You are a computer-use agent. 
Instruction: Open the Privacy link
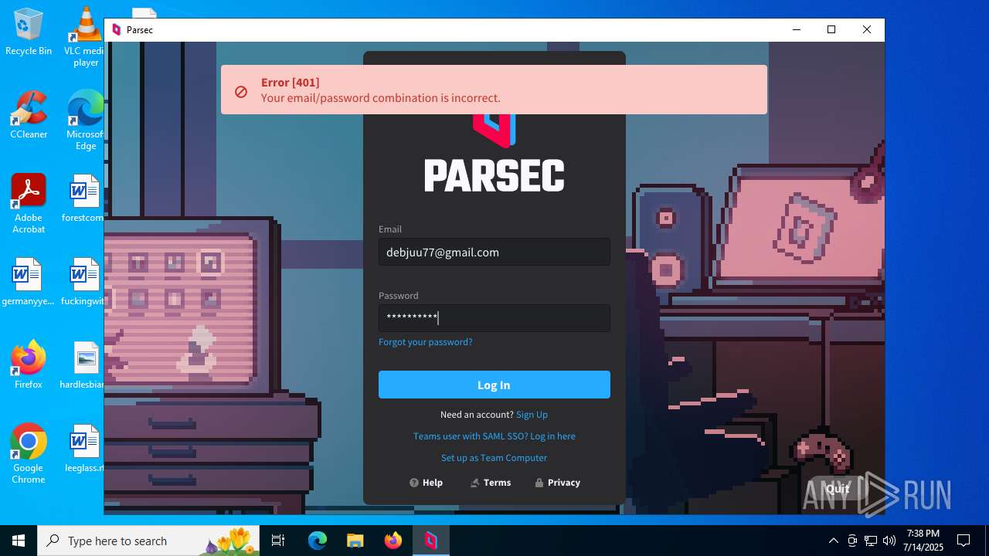pyautogui.click(x=557, y=483)
